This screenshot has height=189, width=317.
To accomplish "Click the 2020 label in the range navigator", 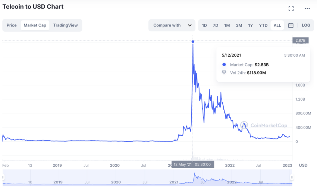I will [x=116, y=182].
